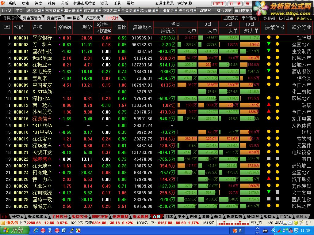314x235 pixels.
Task: Open the blue shield security tray icon
Action: pos(296,231)
